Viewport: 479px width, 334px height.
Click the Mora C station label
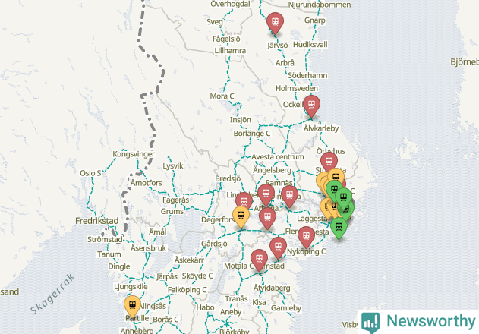(222, 96)
